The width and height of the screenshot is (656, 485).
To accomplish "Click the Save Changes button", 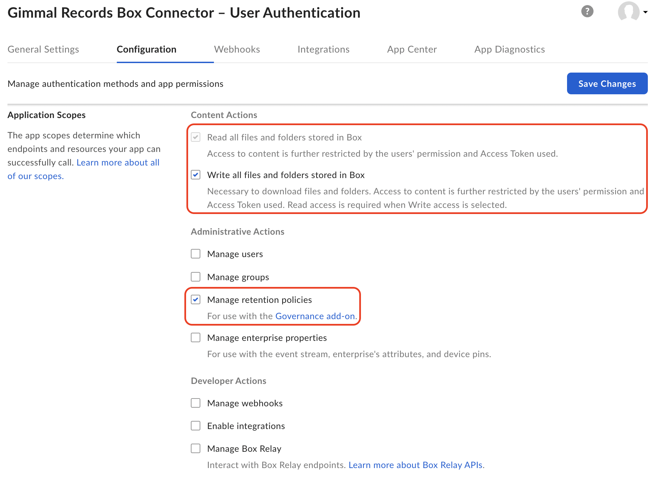I will coord(607,83).
